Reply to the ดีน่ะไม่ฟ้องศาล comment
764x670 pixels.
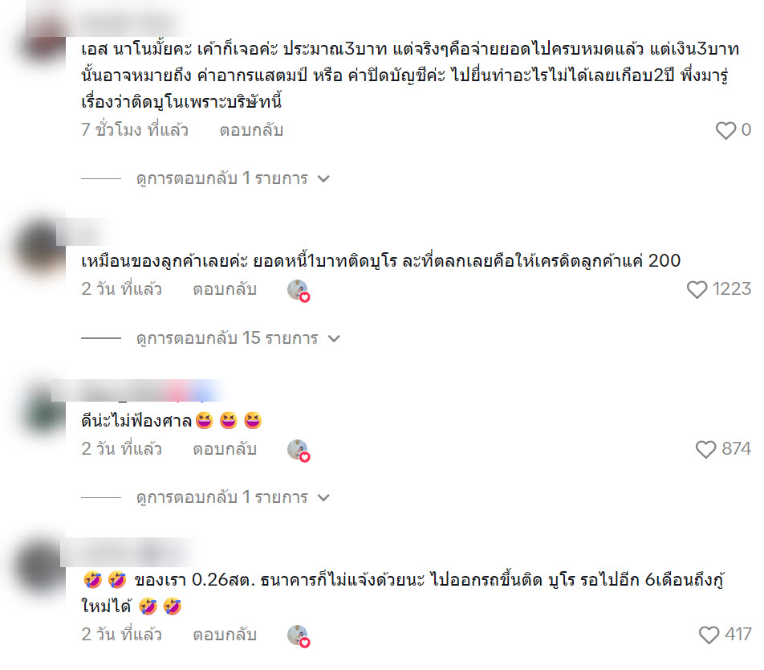point(225,449)
